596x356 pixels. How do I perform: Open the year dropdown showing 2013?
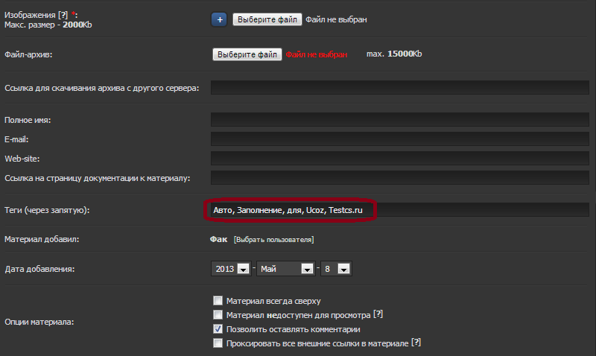231,269
